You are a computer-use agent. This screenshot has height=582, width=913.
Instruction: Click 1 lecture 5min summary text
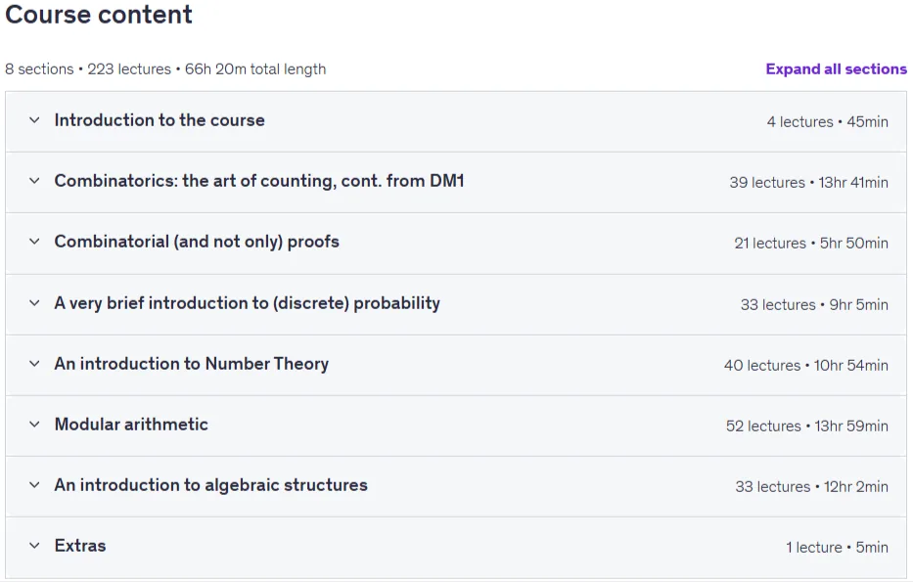click(837, 548)
